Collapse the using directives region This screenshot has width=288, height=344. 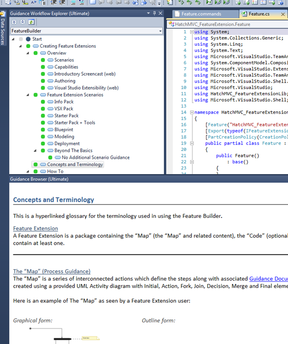coord(192,32)
